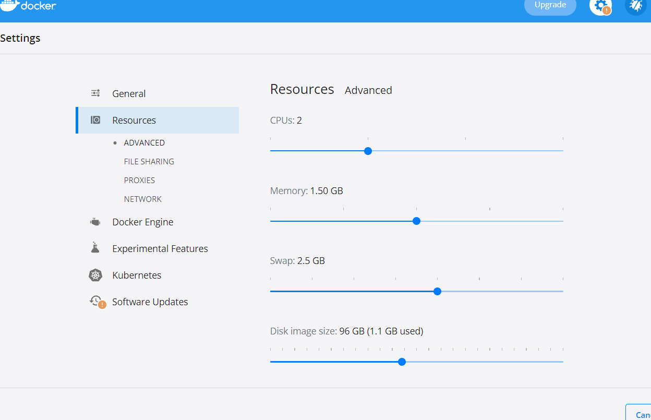Viewport: 651px width, 420px height.
Task: Select the Docker Engine menu item
Action: point(142,222)
